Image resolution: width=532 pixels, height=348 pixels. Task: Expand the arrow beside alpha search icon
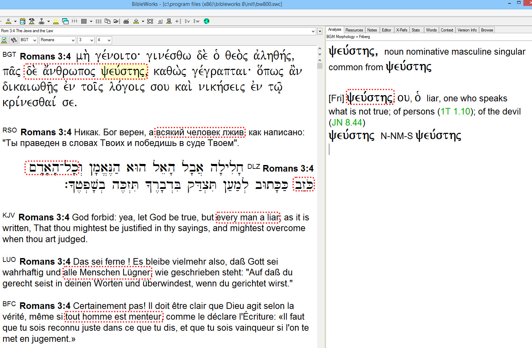tap(15, 21)
